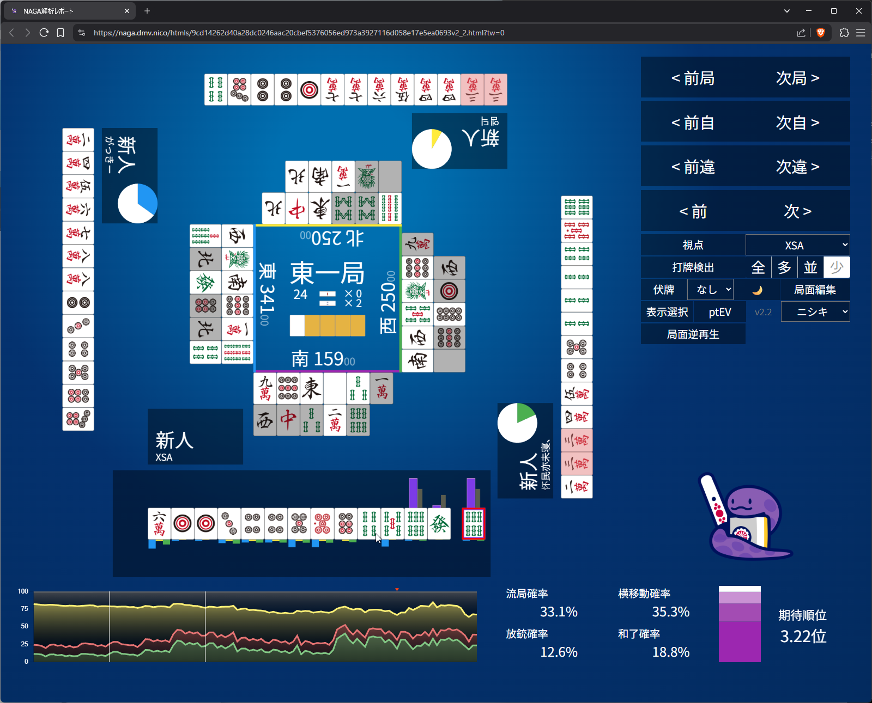This screenshot has width=872, height=703.
Task: Reload the page with refresh icon
Action: [44, 33]
